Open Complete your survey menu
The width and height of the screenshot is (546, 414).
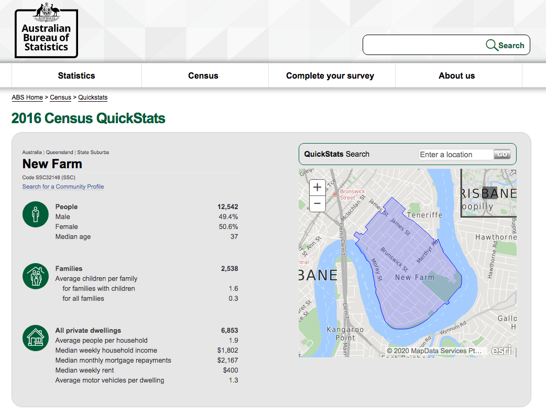(330, 75)
